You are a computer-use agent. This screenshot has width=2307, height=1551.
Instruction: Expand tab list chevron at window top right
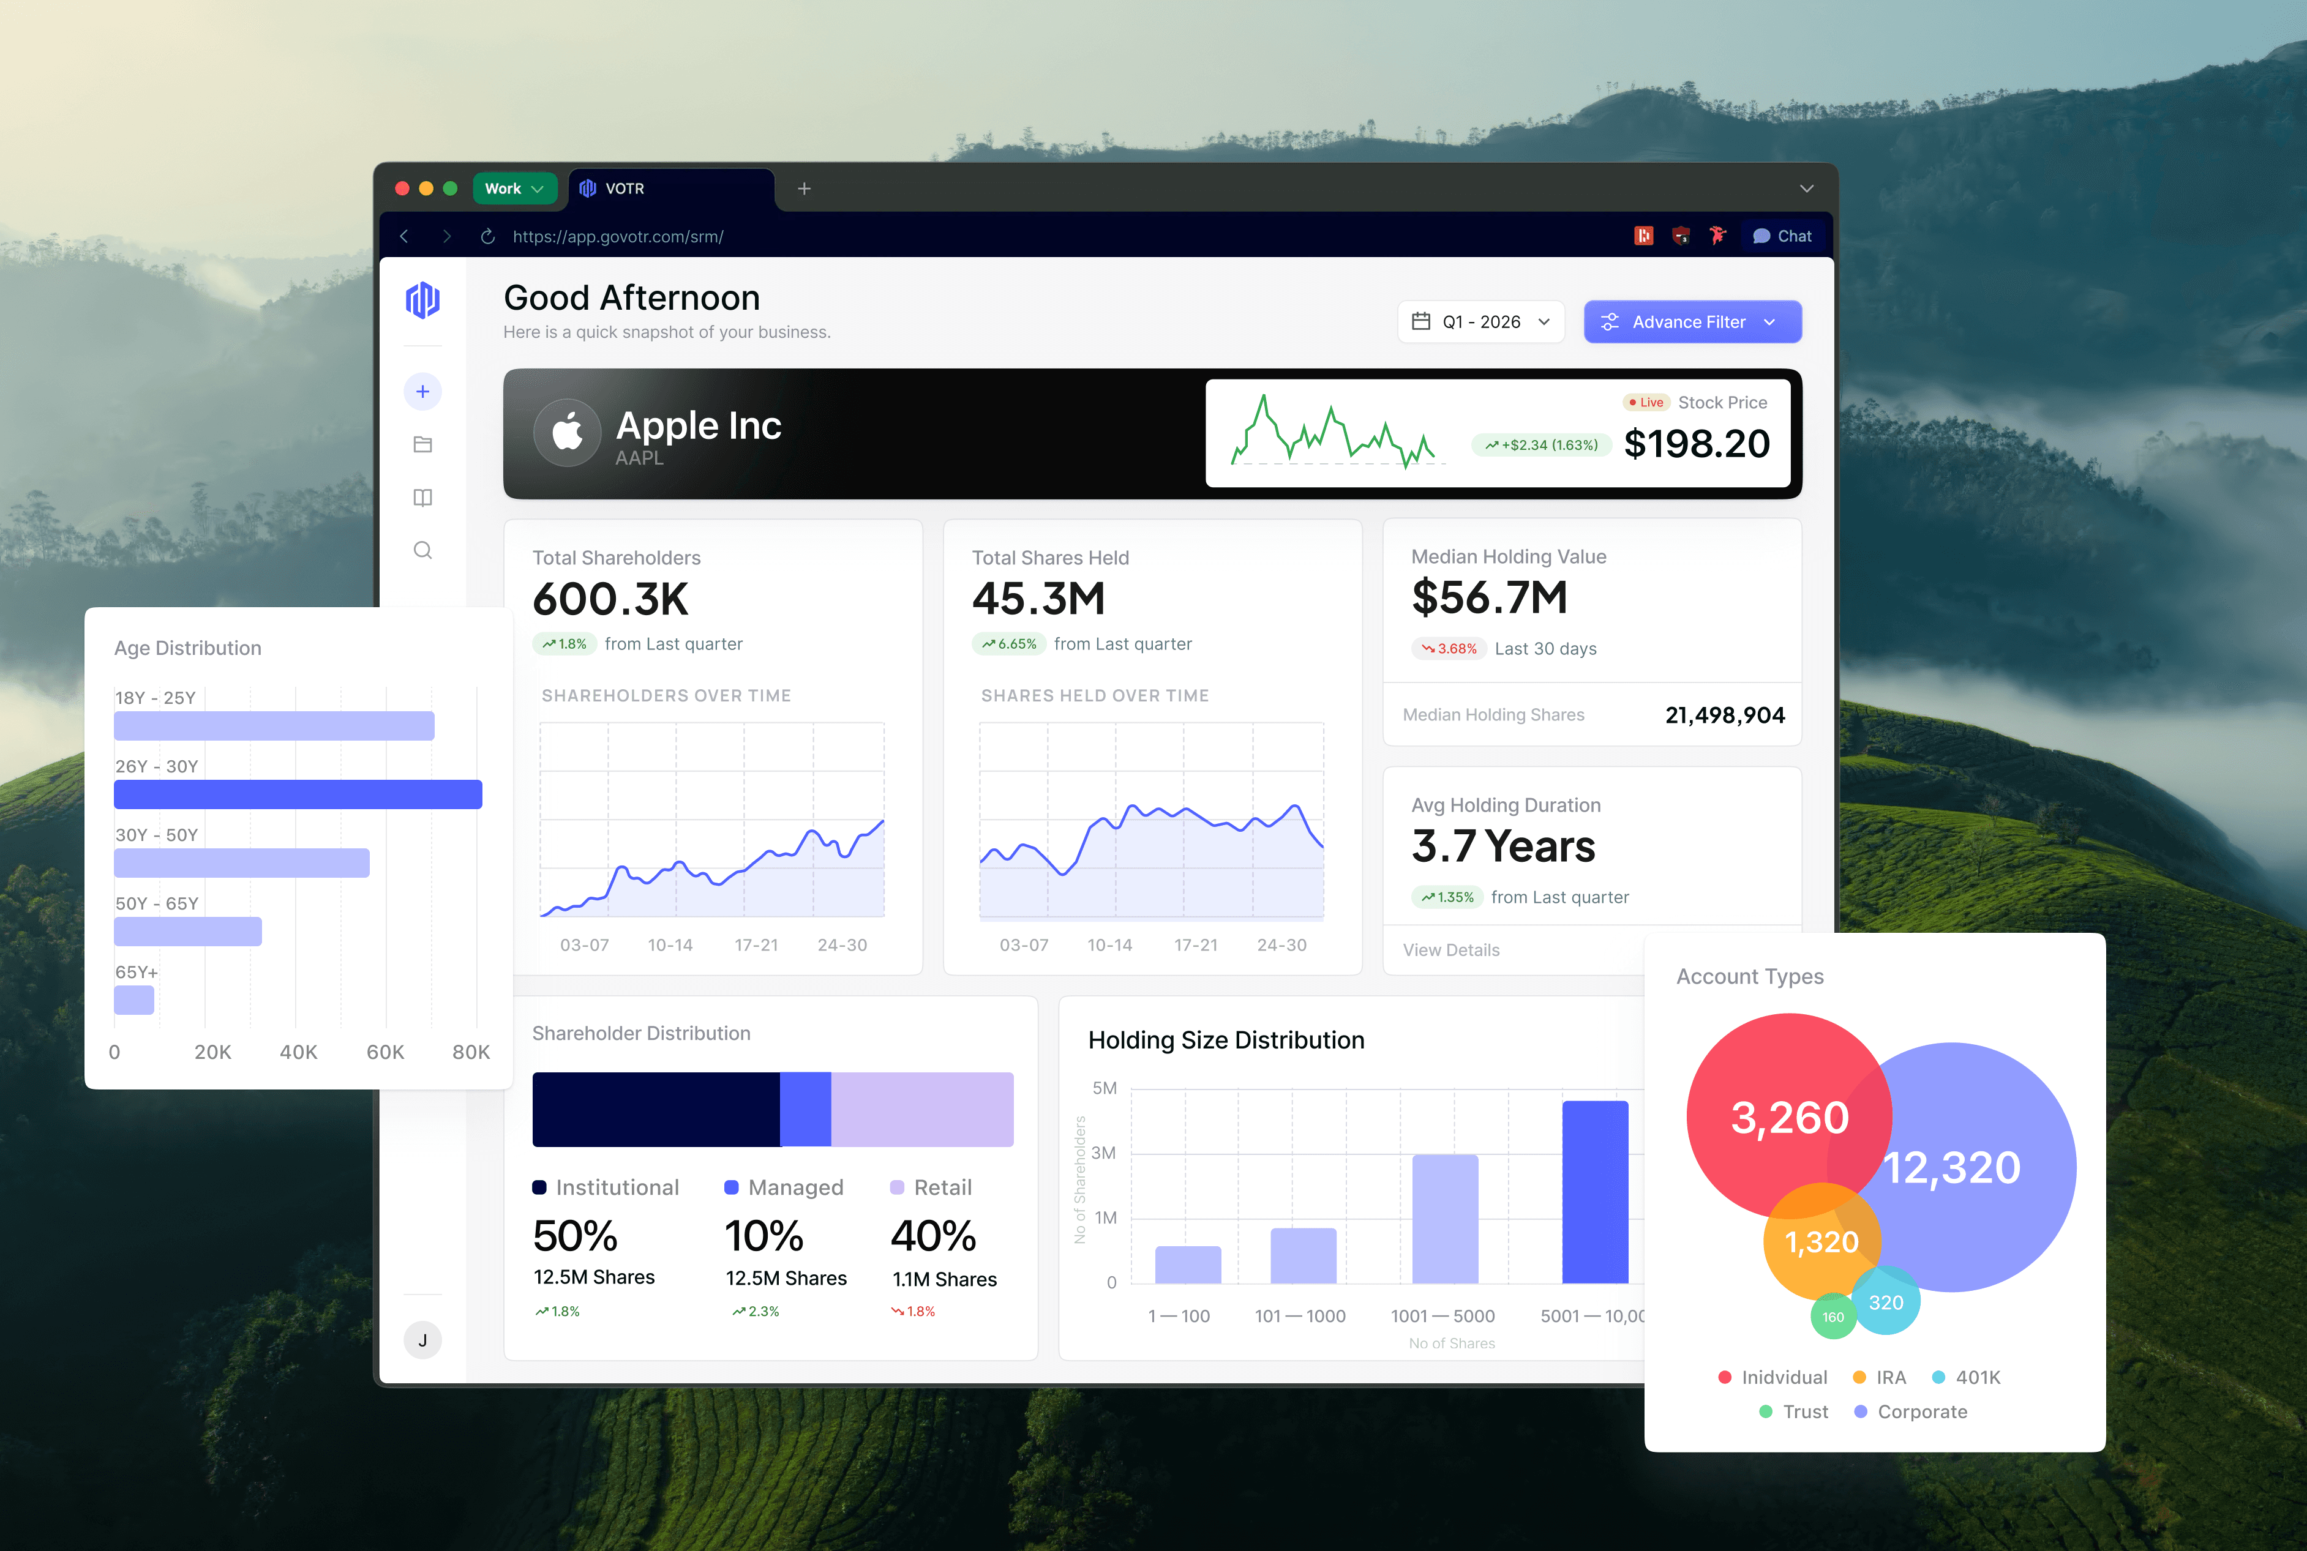pos(1806,188)
